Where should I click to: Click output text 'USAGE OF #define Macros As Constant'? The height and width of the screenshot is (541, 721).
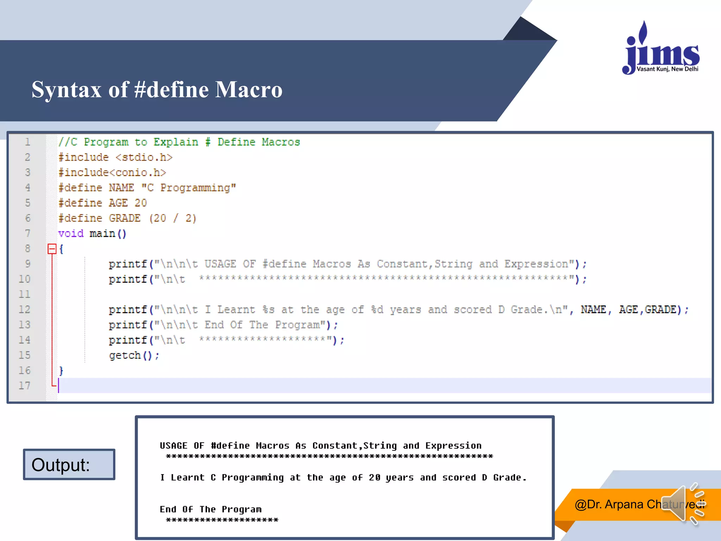pos(321,446)
